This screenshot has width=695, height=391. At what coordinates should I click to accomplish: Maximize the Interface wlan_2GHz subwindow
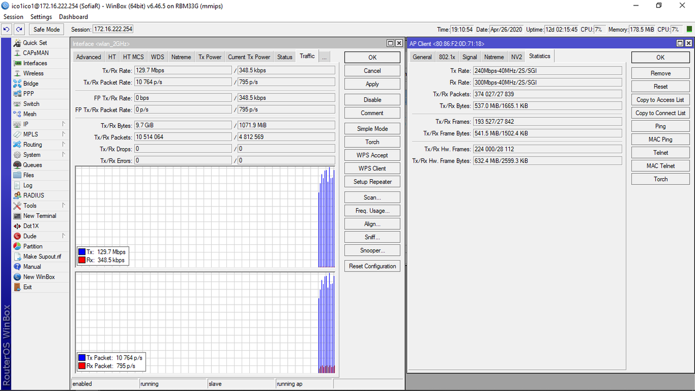tap(390, 43)
